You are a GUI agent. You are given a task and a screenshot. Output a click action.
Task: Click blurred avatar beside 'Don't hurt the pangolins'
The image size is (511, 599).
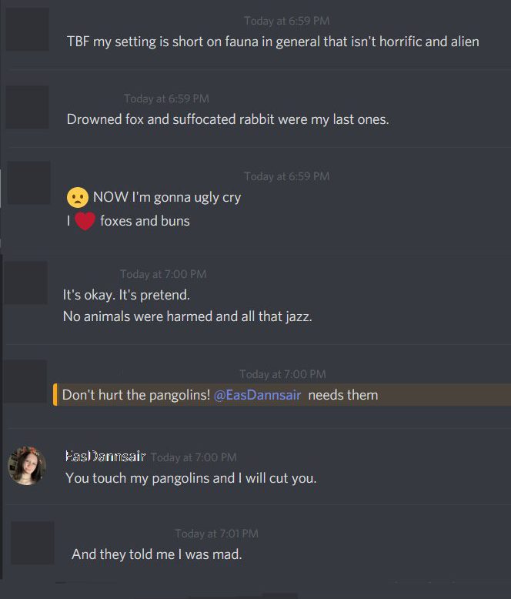pos(25,381)
